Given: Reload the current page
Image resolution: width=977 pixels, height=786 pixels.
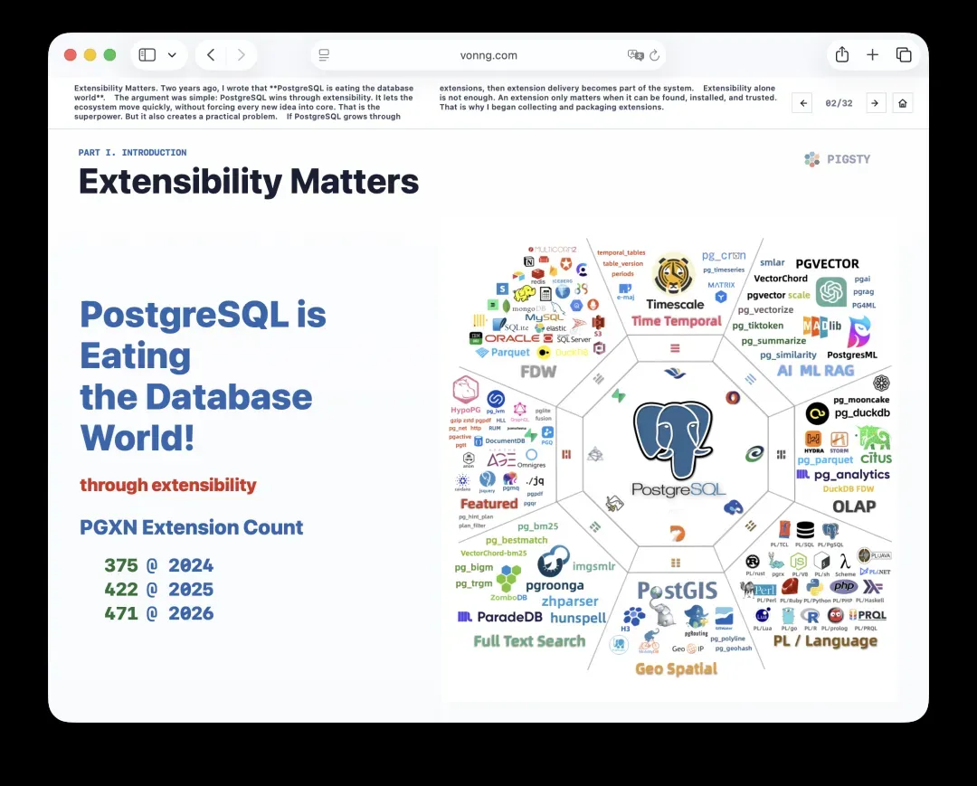Looking at the screenshot, I should point(654,55).
